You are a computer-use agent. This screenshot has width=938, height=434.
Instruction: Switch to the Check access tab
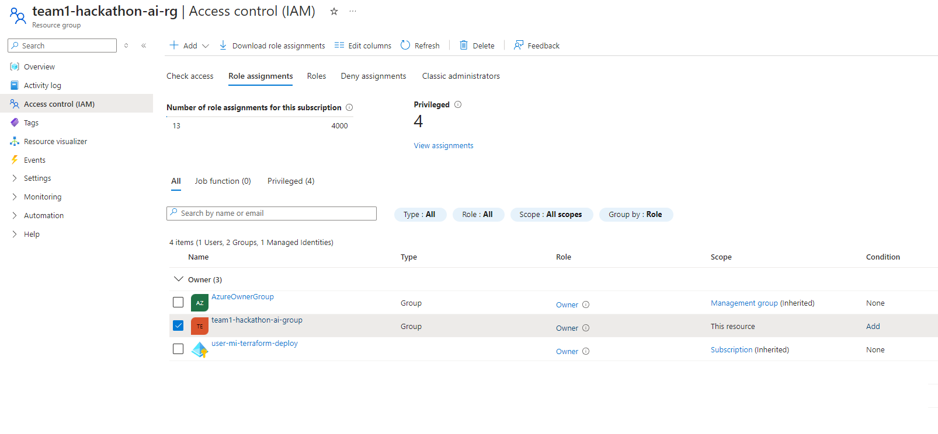click(190, 76)
